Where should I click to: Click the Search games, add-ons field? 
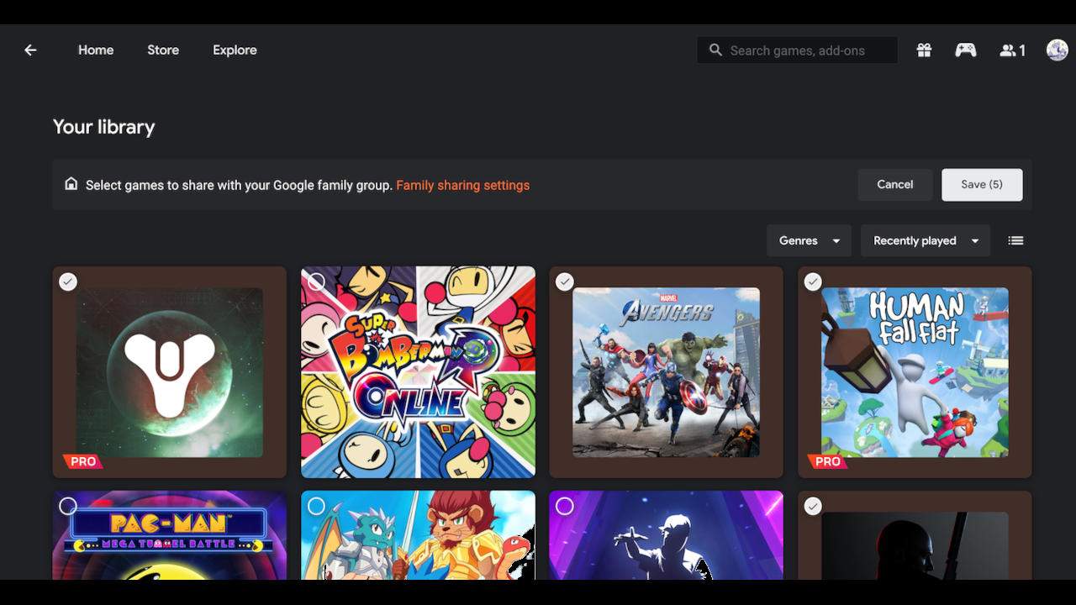tap(797, 50)
